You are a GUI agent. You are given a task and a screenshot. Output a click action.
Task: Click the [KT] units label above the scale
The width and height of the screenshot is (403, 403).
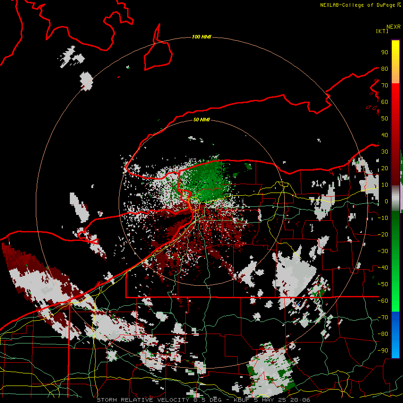(382, 31)
